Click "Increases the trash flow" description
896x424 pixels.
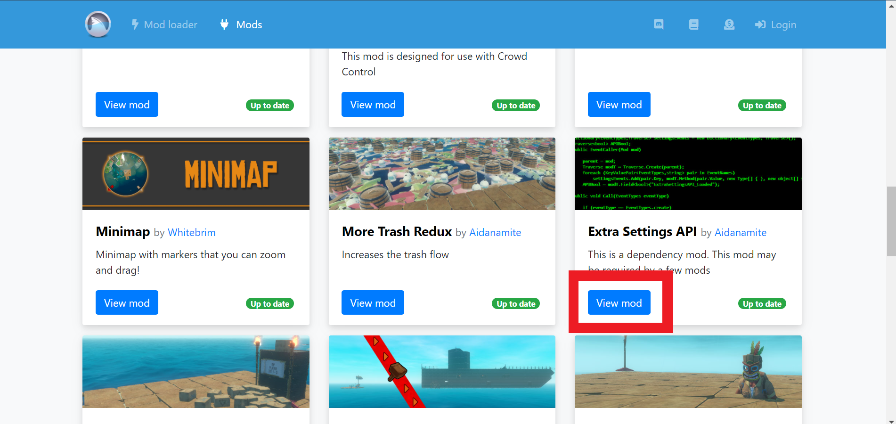(x=395, y=254)
